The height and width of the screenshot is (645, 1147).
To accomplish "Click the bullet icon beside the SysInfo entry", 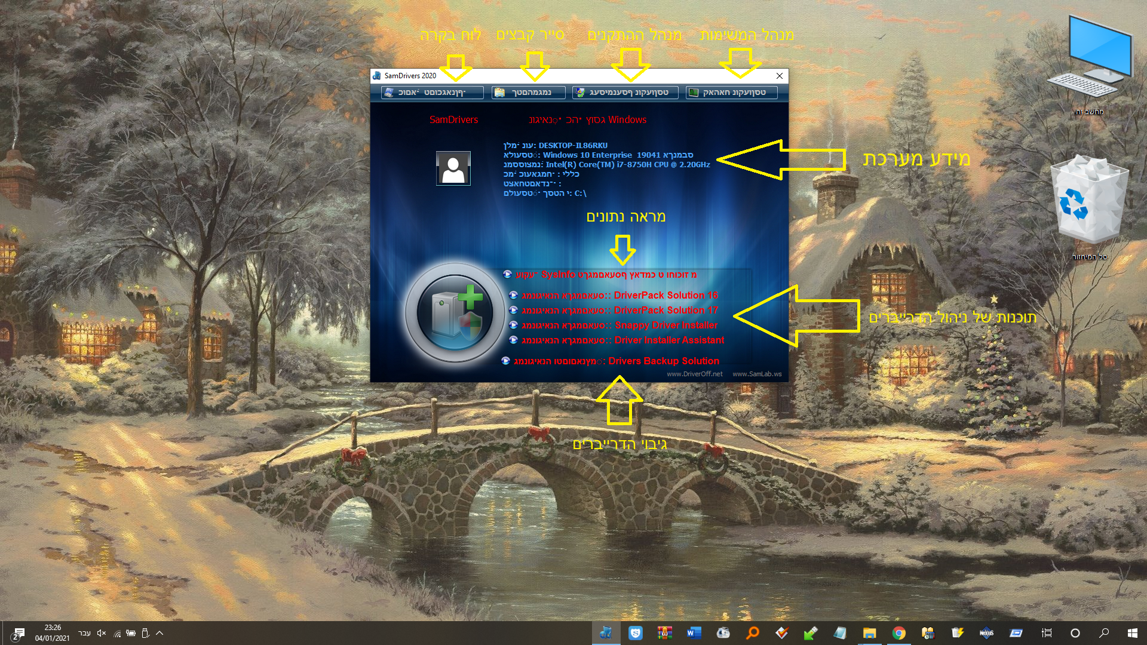I will point(508,274).
